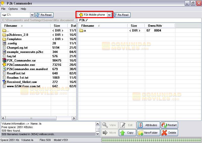Select '509 filenames loaded' log line
The image size is (202, 143).
click(x=48, y=134)
